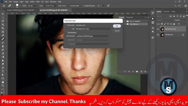Select the Crop tool
The height and width of the screenshot is (106, 188).
(x=3, y=28)
